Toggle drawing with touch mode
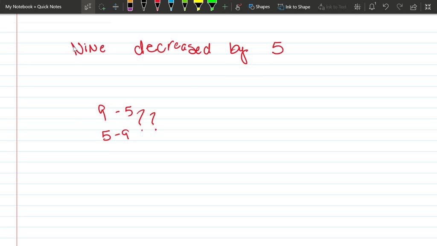Image resolution: width=437 pixels, height=246 pixels. click(x=238, y=6)
